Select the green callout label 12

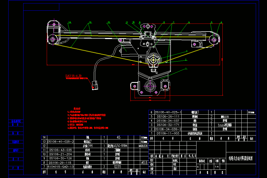109,22
